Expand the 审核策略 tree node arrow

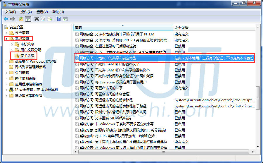click(x=12, y=44)
